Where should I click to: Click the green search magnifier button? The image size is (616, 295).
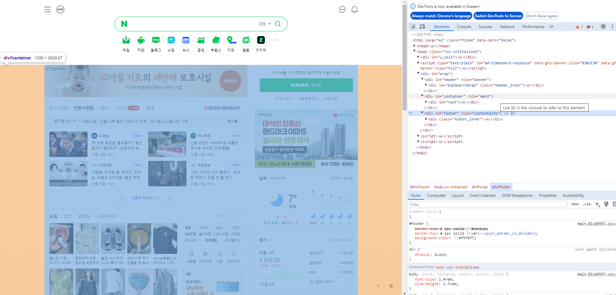pos(278,24)
